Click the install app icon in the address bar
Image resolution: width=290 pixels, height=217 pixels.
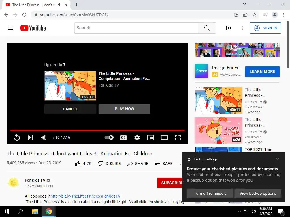click(x=236, y=15)
